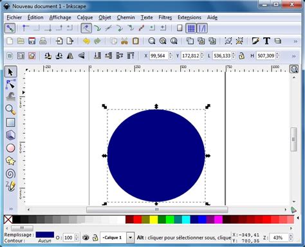Open the Chemin menu
The width and height of the screenshot is (305, 247).
[x=125, y=17]
